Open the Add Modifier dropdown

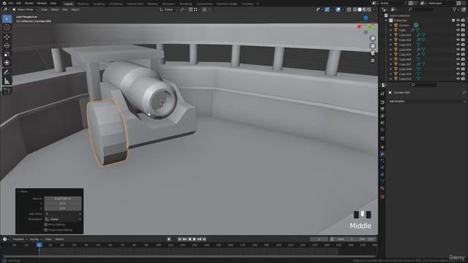click(427, 102)
